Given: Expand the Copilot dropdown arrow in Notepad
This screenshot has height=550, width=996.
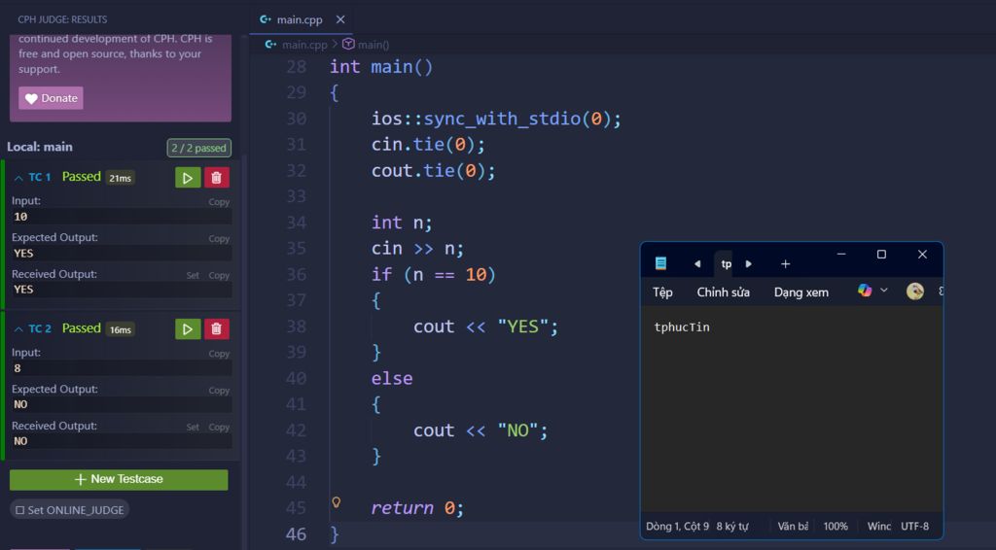Looking at the screenshot, I should (883, 291).
